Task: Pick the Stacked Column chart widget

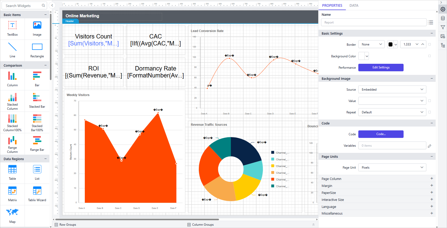Action: coord(12,101)
